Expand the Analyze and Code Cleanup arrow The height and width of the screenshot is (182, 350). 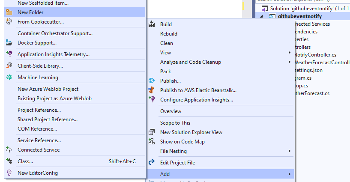290,62
